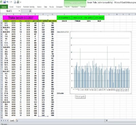Expand the Name Box dropdown arrow
136x125 pixels.
[x=19, y=11]
